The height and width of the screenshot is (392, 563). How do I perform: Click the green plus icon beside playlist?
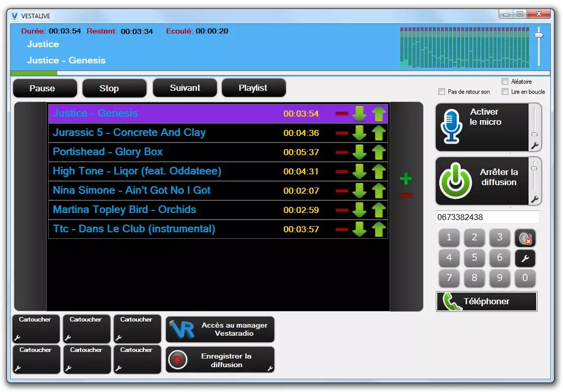point(405,179)
